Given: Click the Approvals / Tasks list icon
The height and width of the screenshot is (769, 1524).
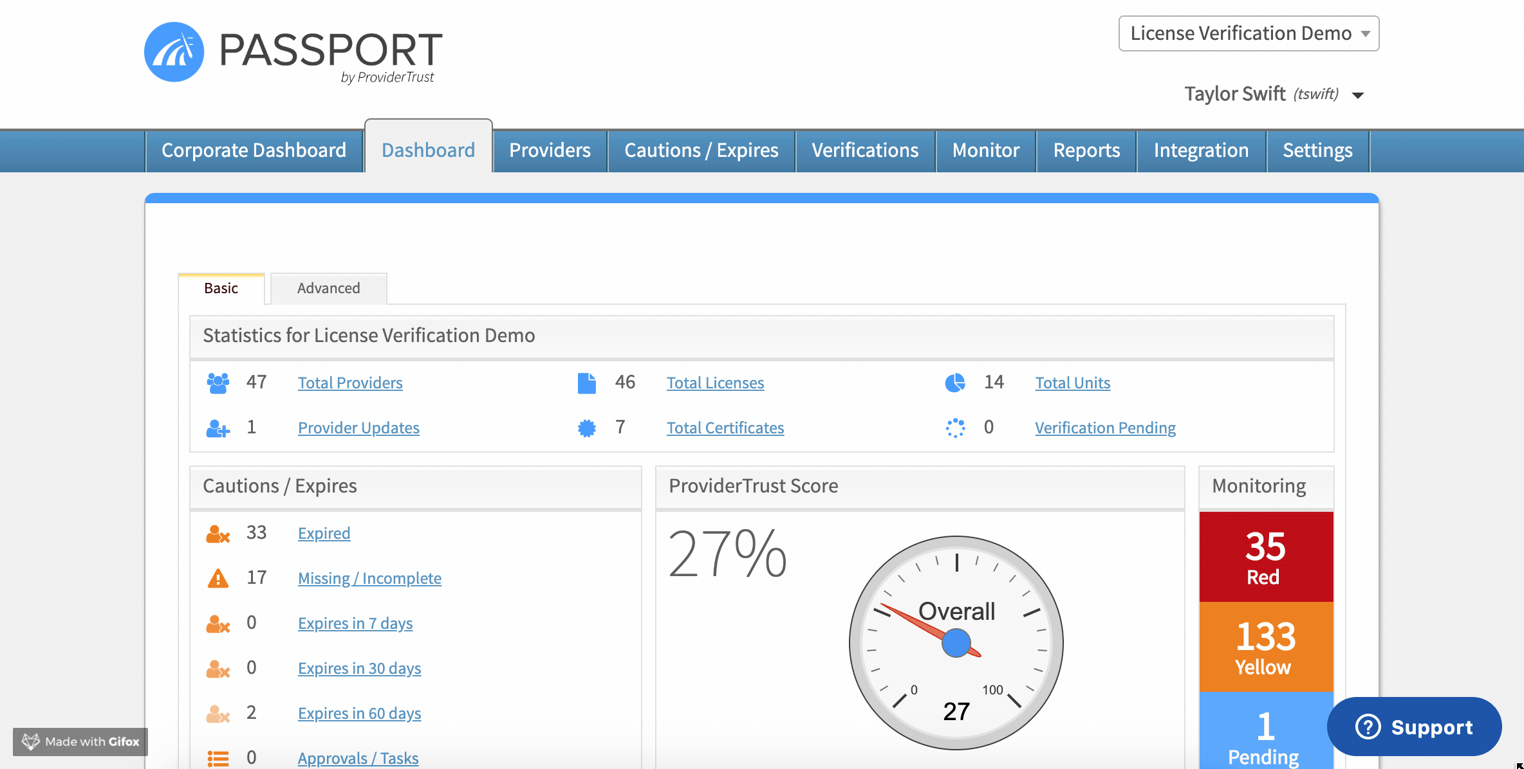Looking at the screenshot, I should click(x=218, y=759).
